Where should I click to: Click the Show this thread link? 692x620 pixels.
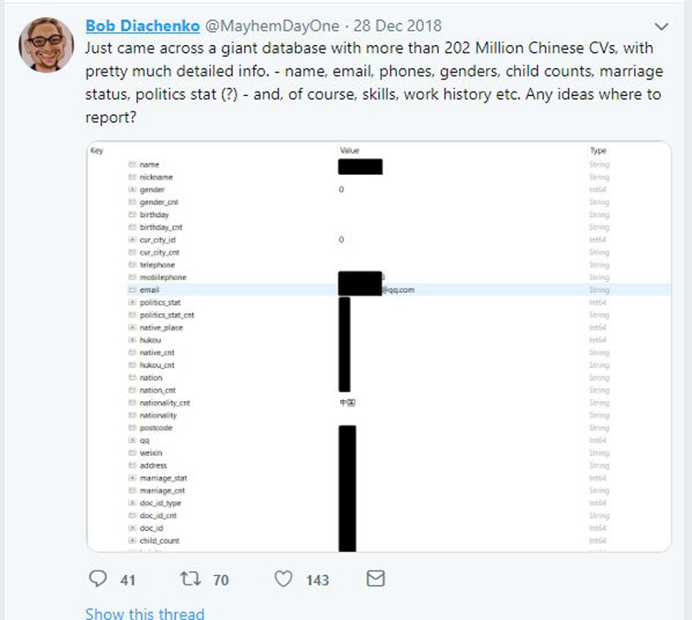click(144, 612)
